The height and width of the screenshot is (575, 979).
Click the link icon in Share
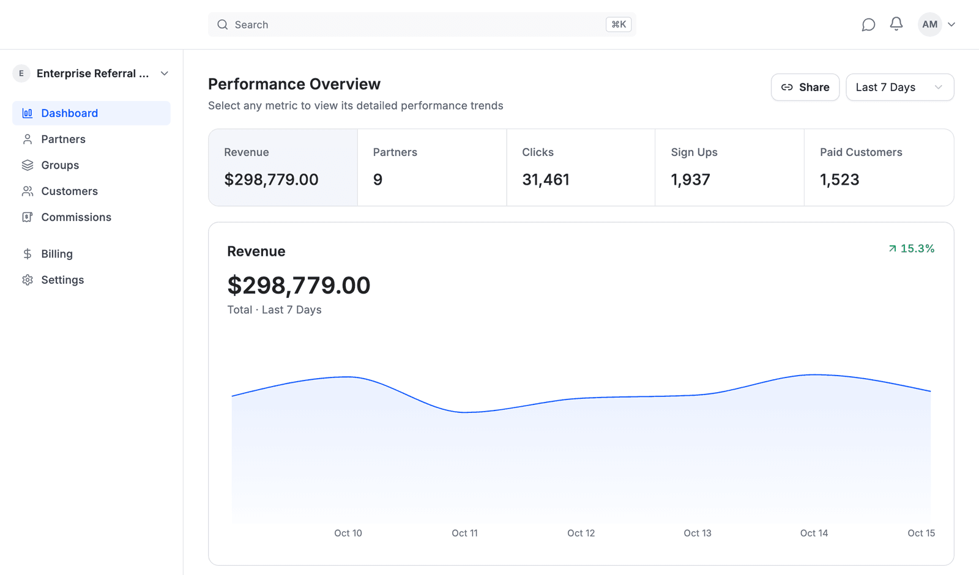coord(787,87)
